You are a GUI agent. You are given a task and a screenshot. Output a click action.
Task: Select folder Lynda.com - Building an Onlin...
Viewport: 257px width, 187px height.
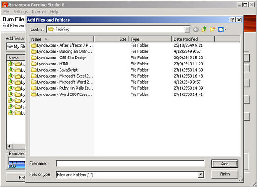coord(62,51)
